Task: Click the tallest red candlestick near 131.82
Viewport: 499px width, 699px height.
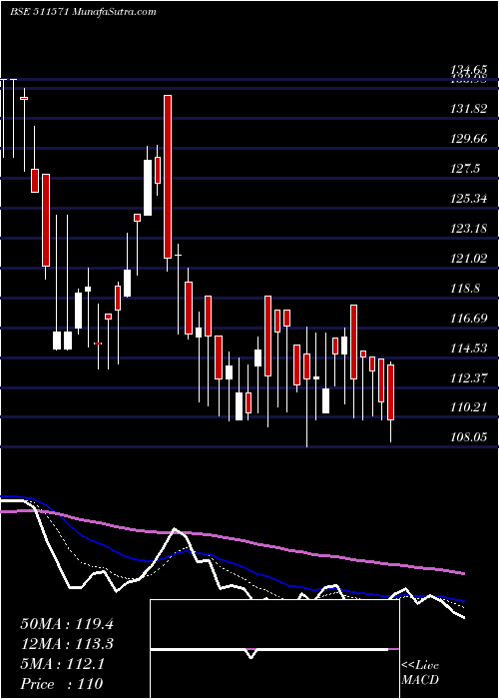Action: [x=167, y=177]
